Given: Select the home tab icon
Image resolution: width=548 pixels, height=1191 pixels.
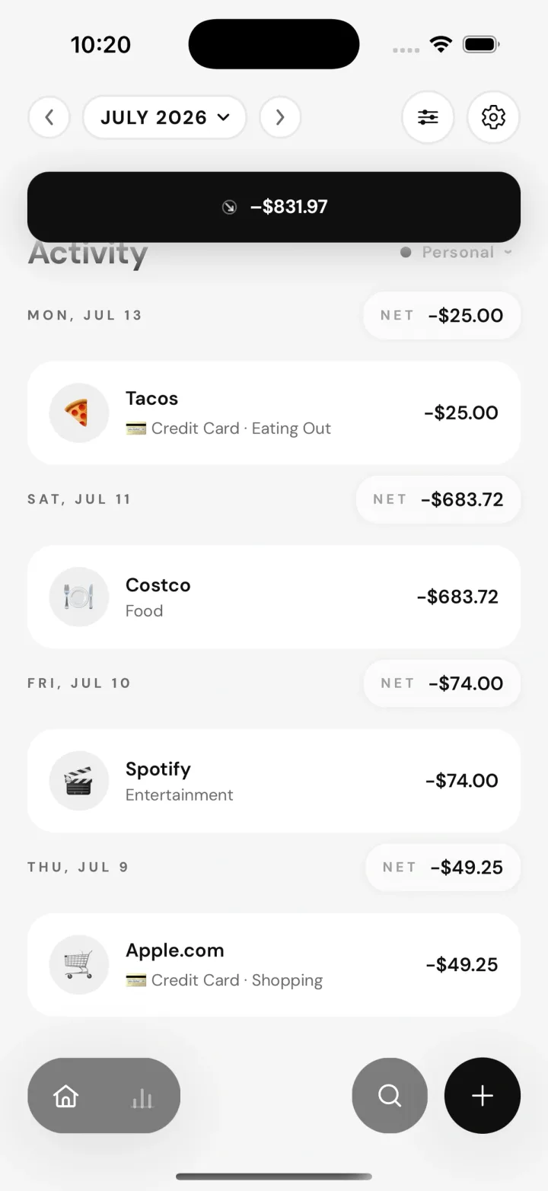Looking at the screenshot, I should click(66, 1097).
